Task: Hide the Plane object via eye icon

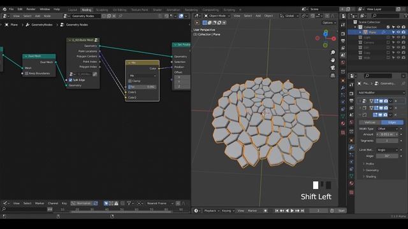Action: 398,32
